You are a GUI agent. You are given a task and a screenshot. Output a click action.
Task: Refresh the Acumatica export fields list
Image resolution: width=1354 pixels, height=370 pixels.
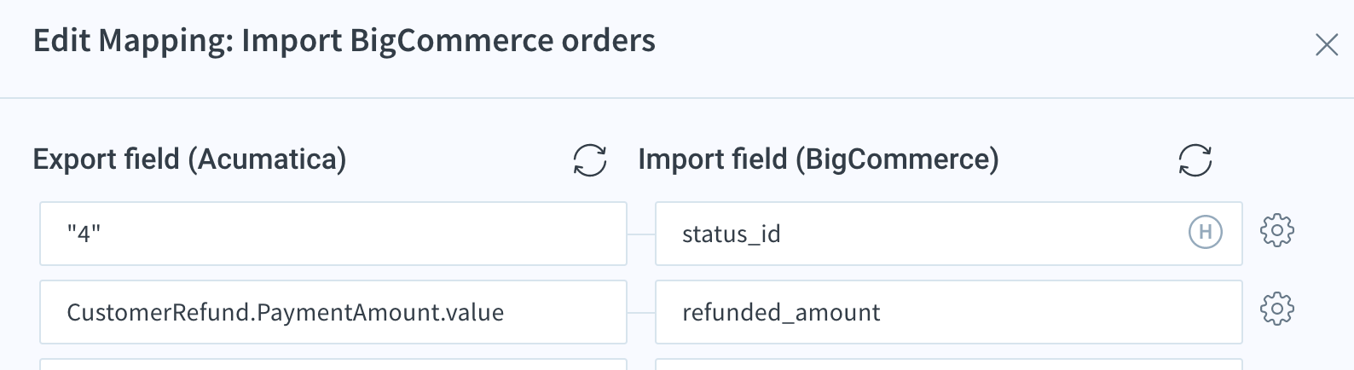589,160
